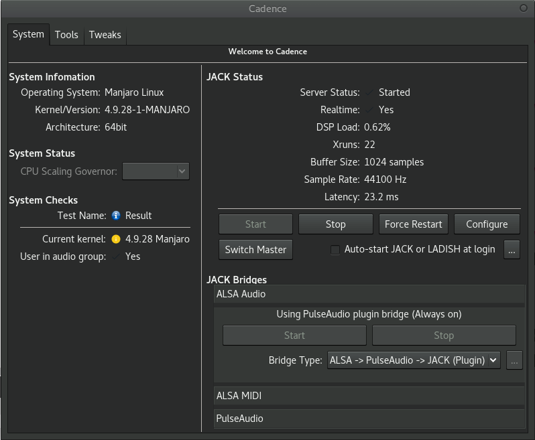The image size is (535, 440).
Task: Stop the JACK server
Action: 335,224
